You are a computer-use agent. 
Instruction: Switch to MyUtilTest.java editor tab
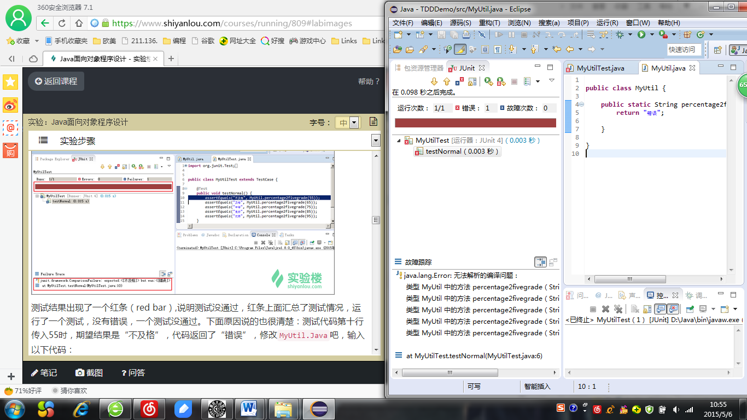point(600,68)
